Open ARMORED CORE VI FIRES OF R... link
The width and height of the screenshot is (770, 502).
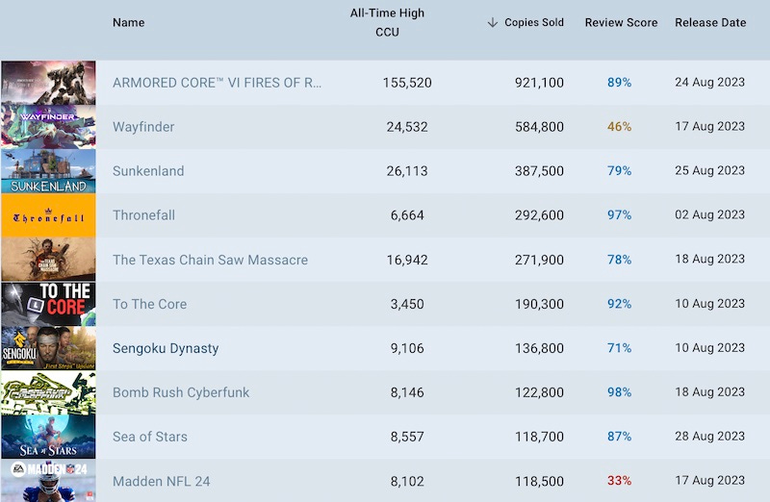[218, 83]
